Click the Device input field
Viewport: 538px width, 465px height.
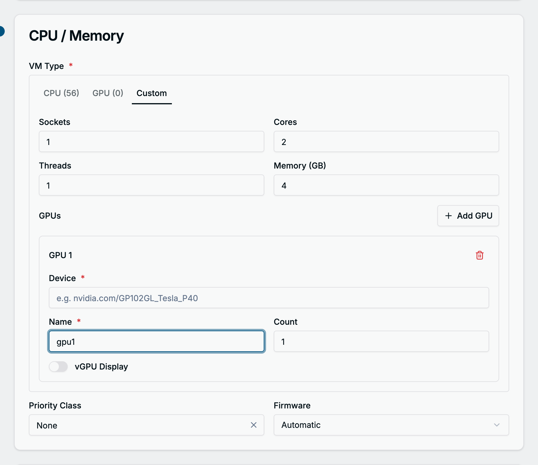click(269, 298)
